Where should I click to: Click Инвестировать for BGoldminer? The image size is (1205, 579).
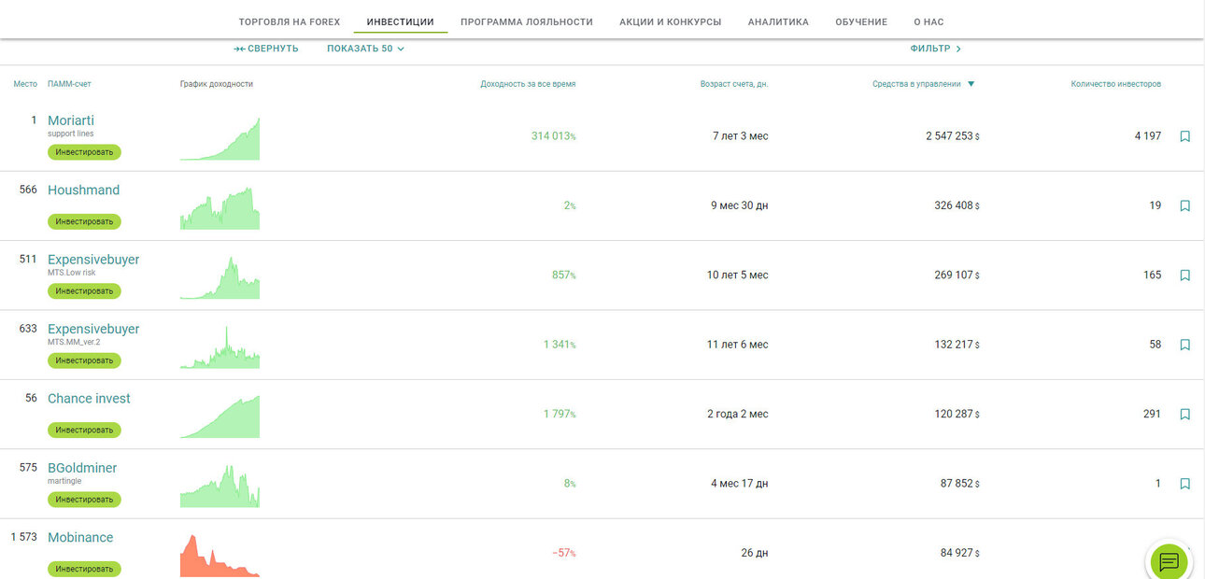[84, 500]
